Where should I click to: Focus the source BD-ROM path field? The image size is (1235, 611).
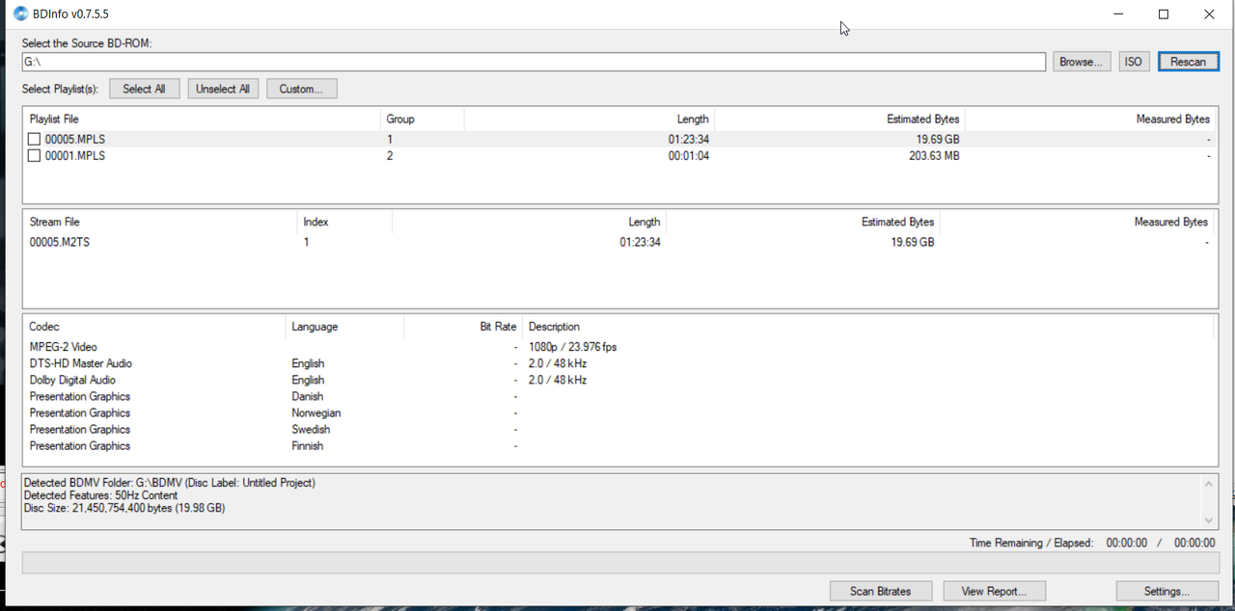(x=534, y=62)
